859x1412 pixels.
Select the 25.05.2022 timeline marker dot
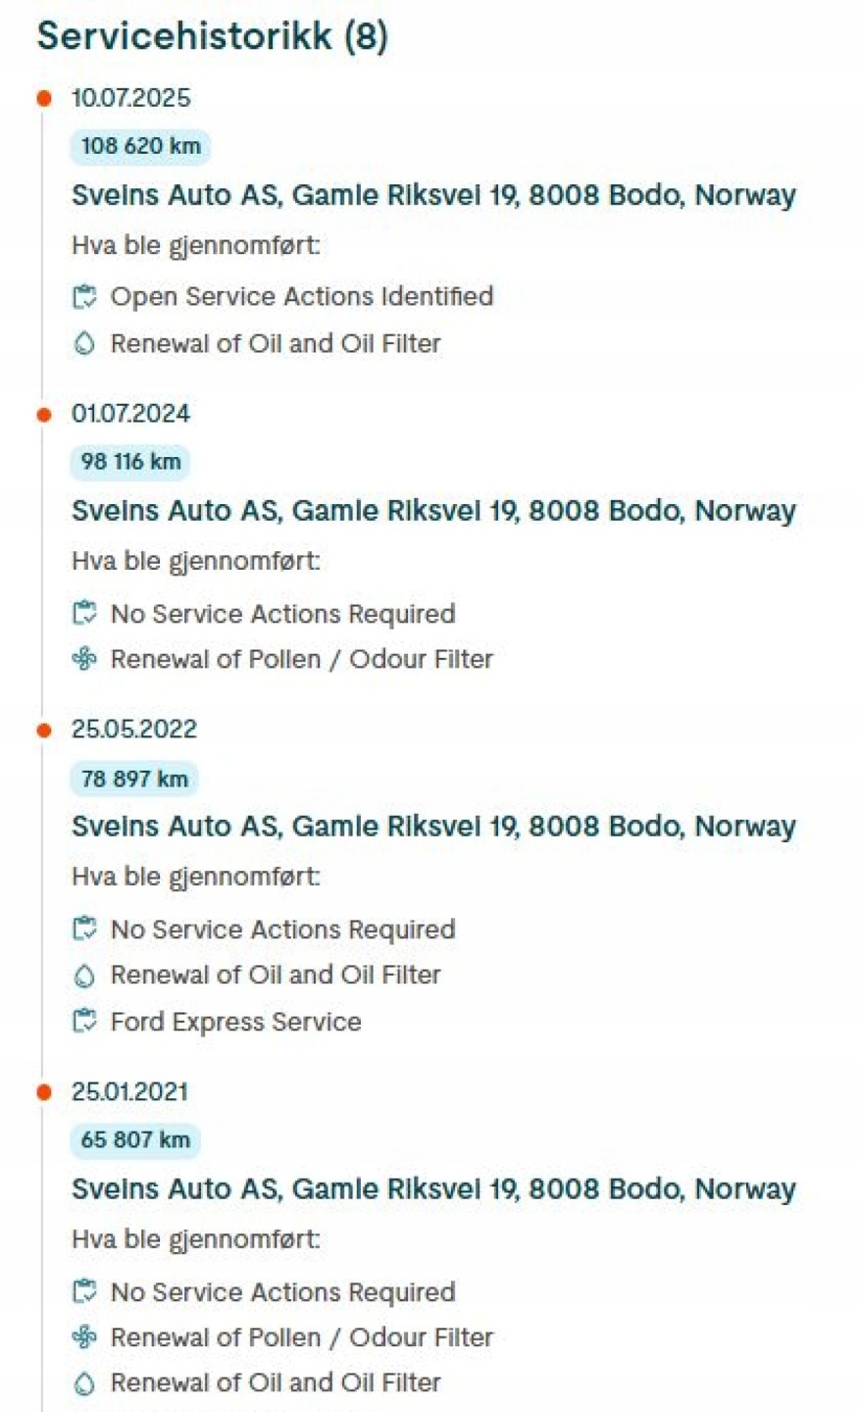tap(43, 731)
